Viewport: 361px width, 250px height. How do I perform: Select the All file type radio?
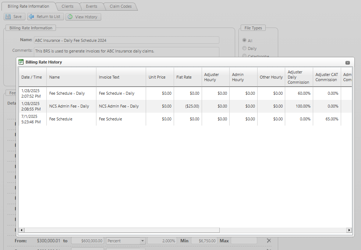point(244,40)
